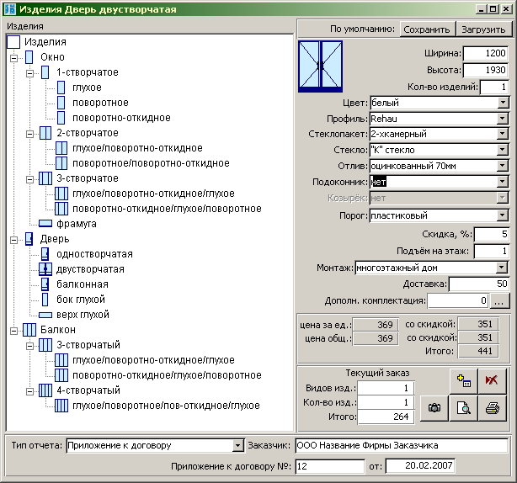517x483 pixels.
Task: Click the верх глухой icon
Action: pos(45,315)
